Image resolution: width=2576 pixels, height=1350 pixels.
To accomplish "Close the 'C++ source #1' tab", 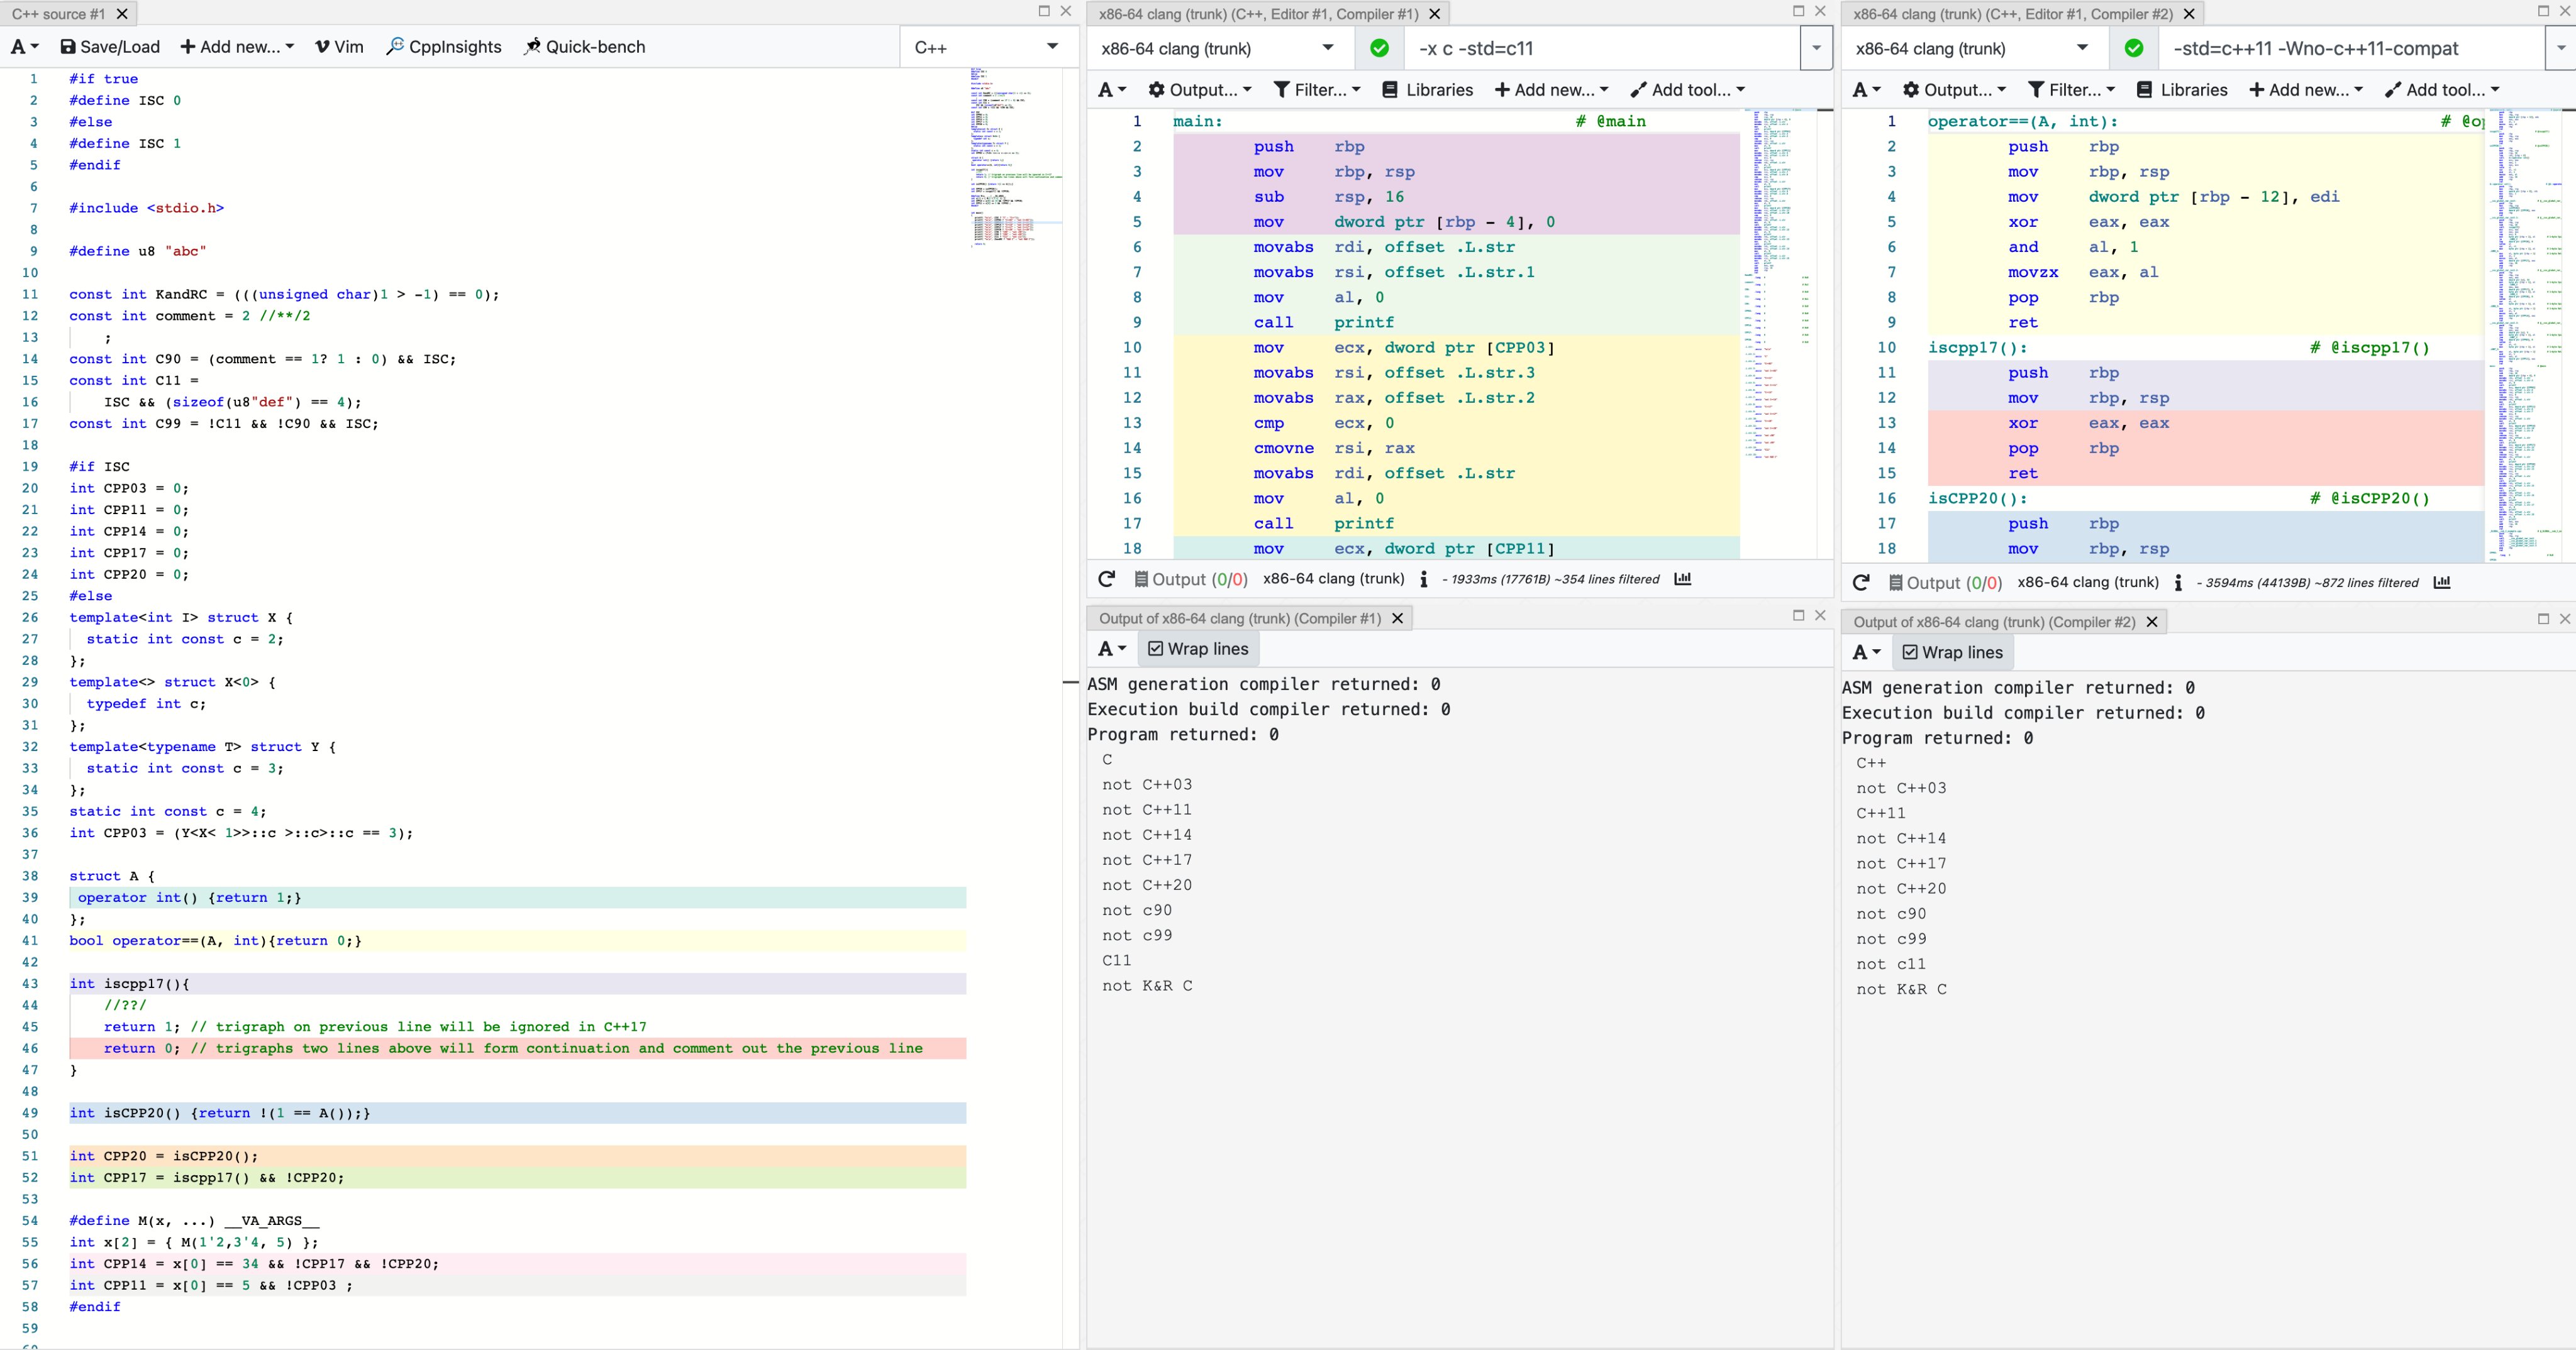I will [122, 14].
